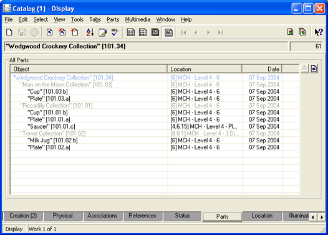Select the Parts tab
This screenshot has width=328, height=235.
click(222, 216)
